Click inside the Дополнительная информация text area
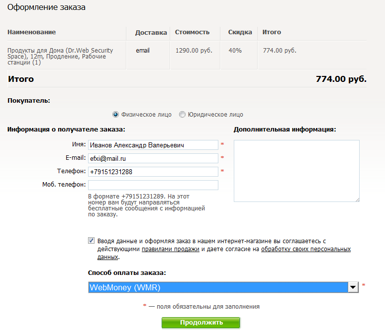Viewport: 385px width, 332px height. [x=296, y=170]
